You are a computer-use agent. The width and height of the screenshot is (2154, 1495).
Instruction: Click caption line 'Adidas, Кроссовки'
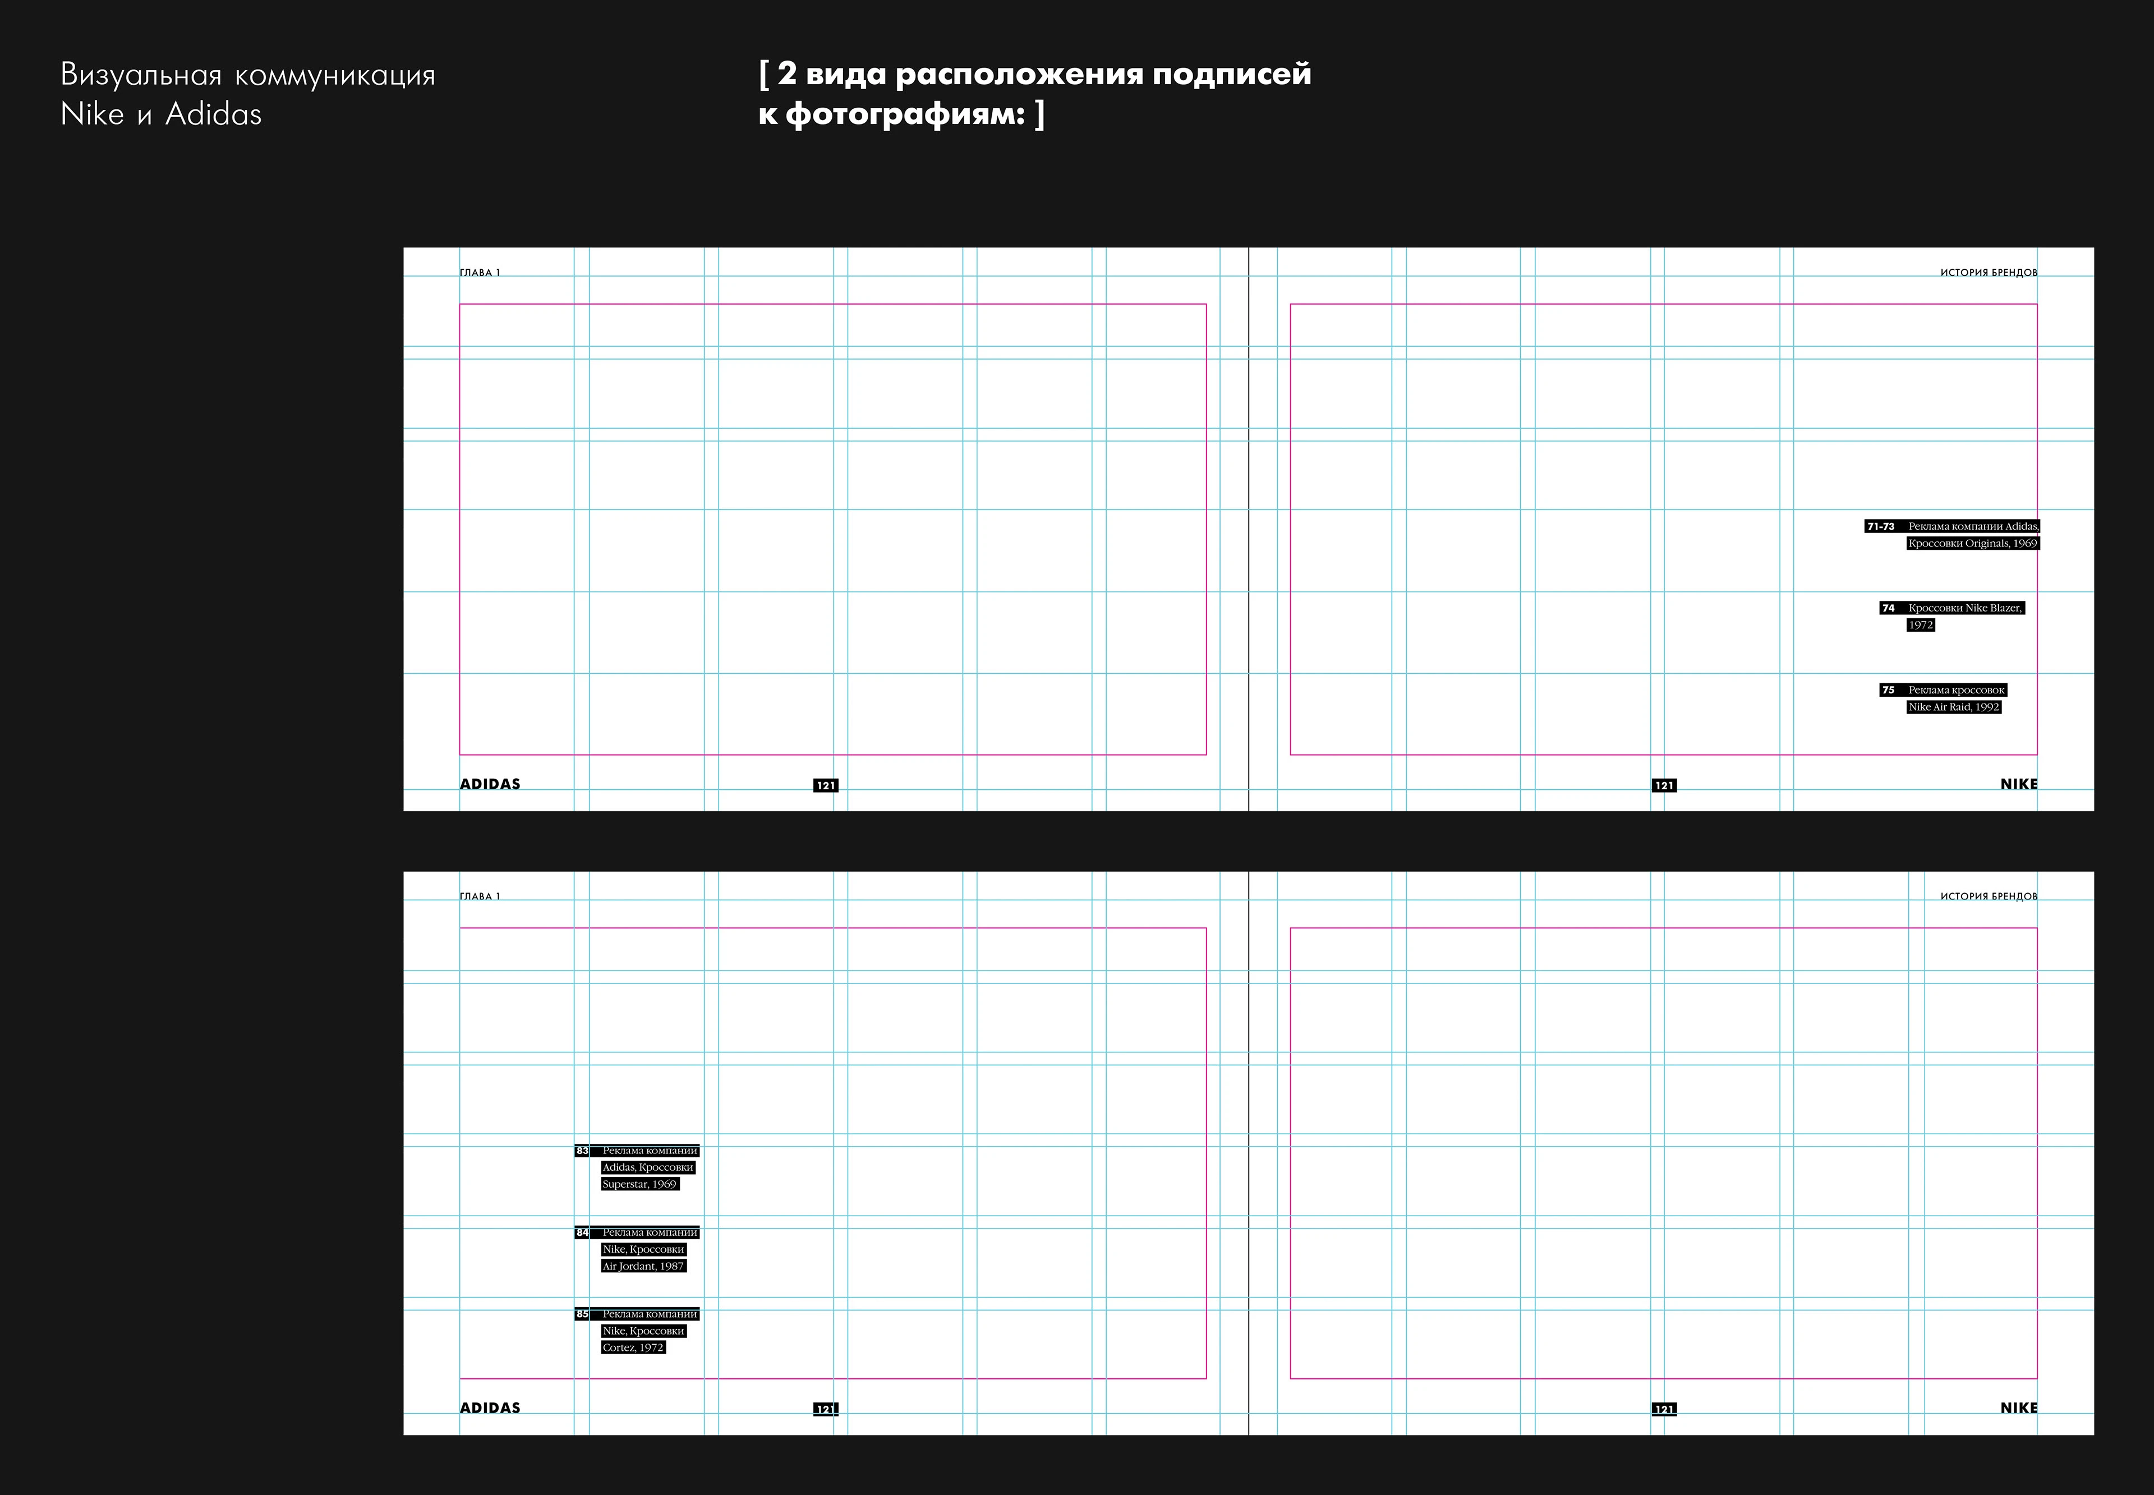647,1167
